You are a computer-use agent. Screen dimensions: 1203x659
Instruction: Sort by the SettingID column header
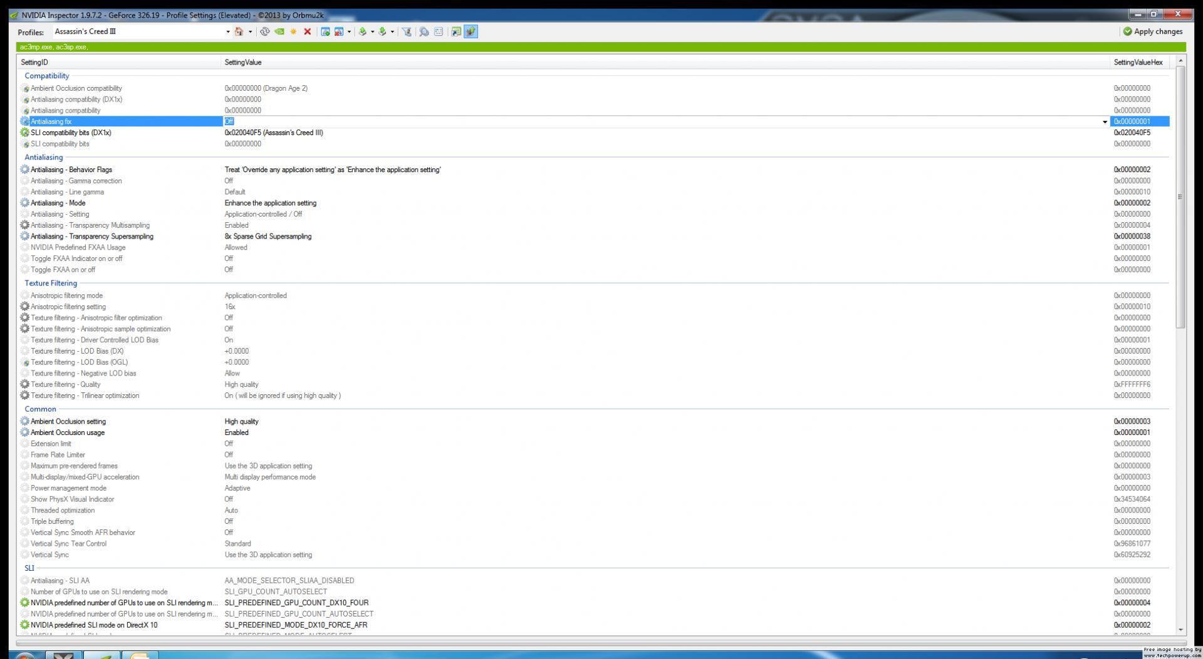tap(120, 62)
